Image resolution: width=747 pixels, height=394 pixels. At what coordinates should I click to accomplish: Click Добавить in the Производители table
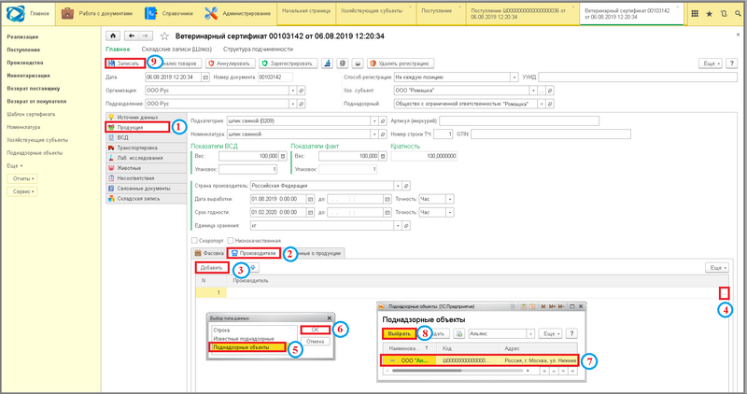click(x=212, y=268)
